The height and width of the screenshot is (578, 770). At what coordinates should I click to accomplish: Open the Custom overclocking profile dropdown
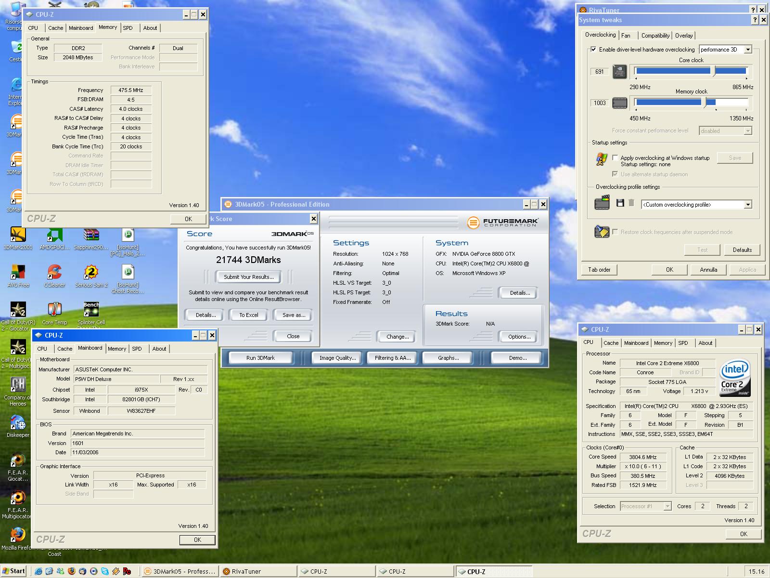pyautogui.click(x=696, y=204)
